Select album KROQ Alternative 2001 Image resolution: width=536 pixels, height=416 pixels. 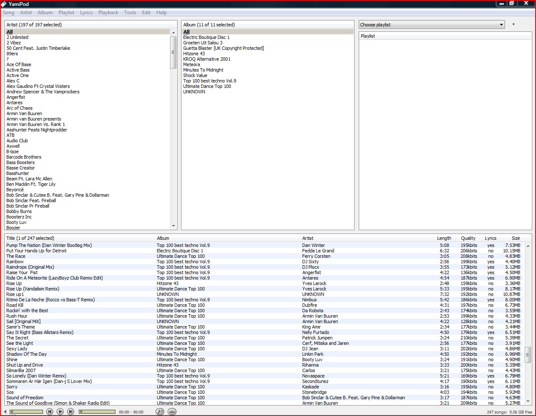207,59
